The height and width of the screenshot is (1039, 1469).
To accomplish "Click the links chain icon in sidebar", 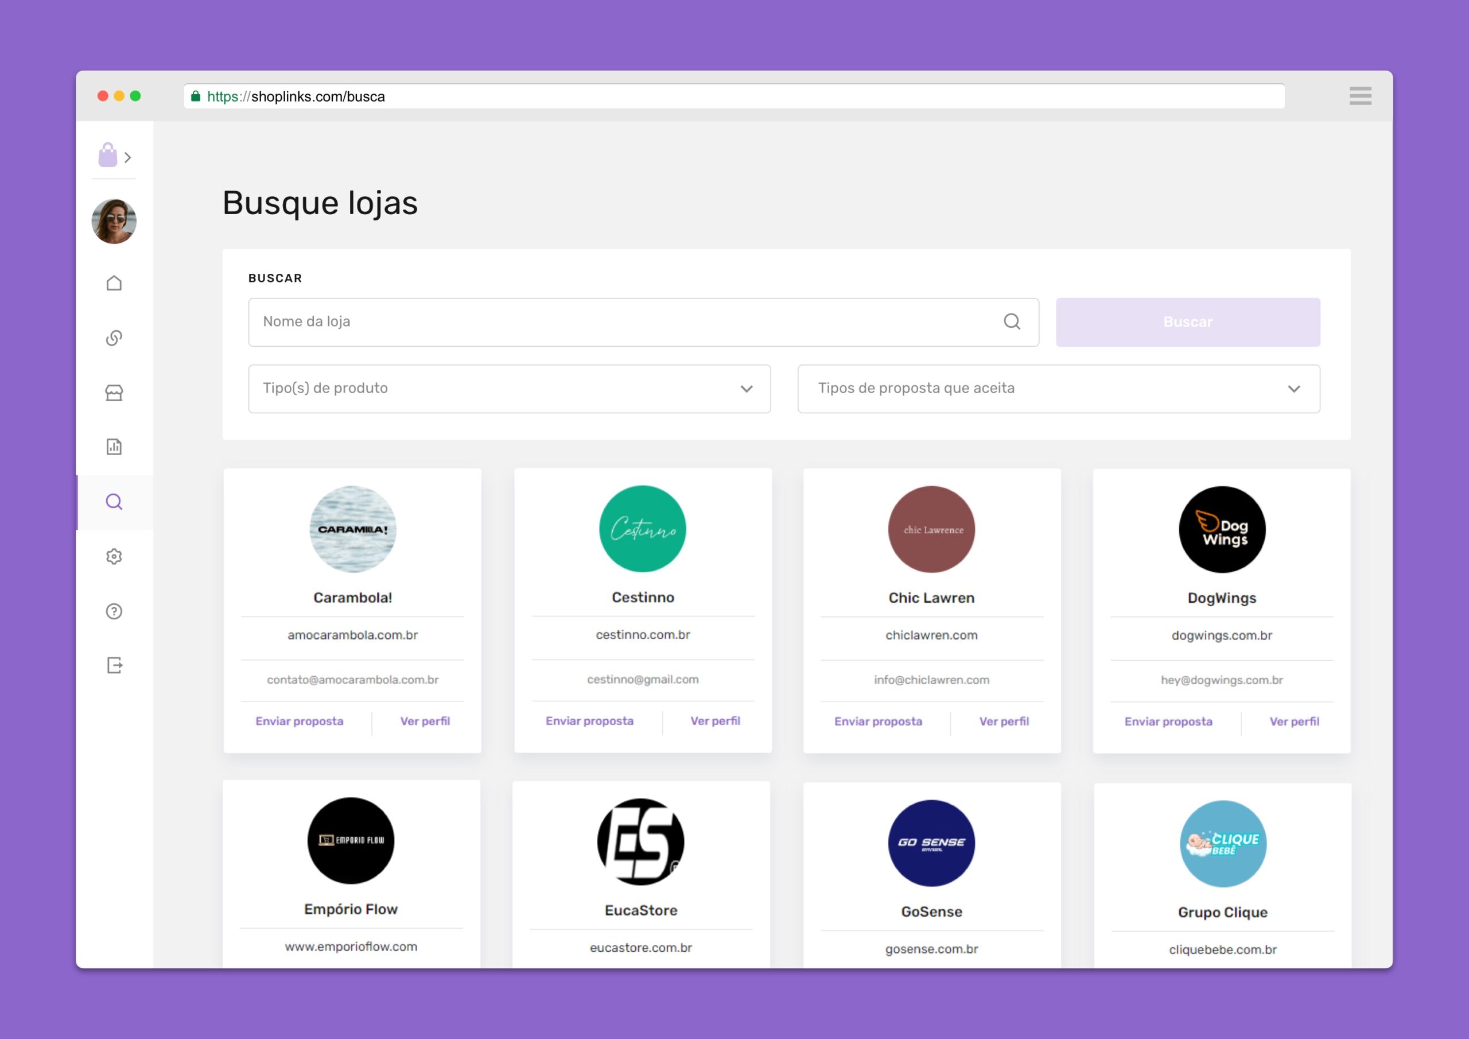I will [114, 338].
